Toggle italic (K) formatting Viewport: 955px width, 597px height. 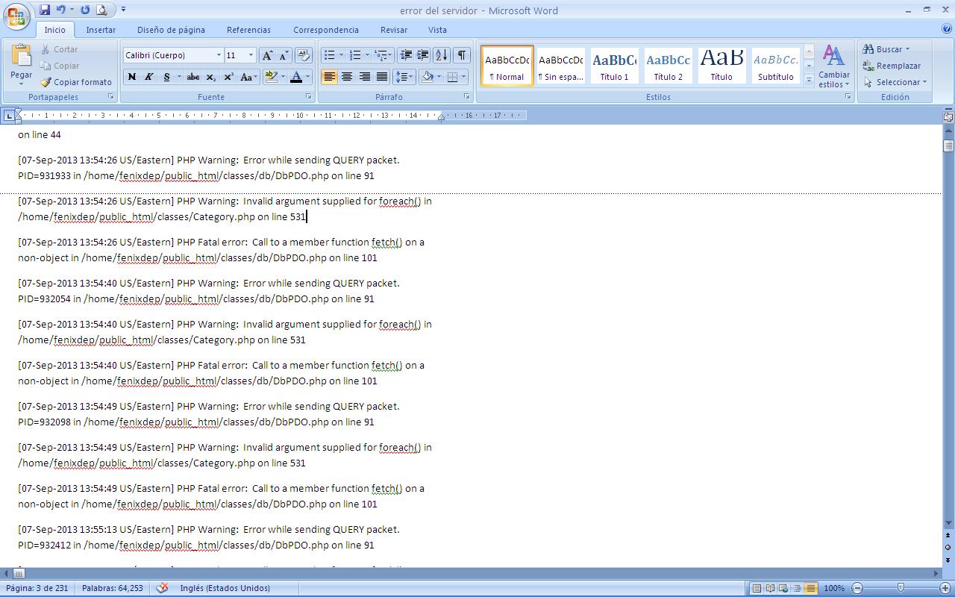148,77
